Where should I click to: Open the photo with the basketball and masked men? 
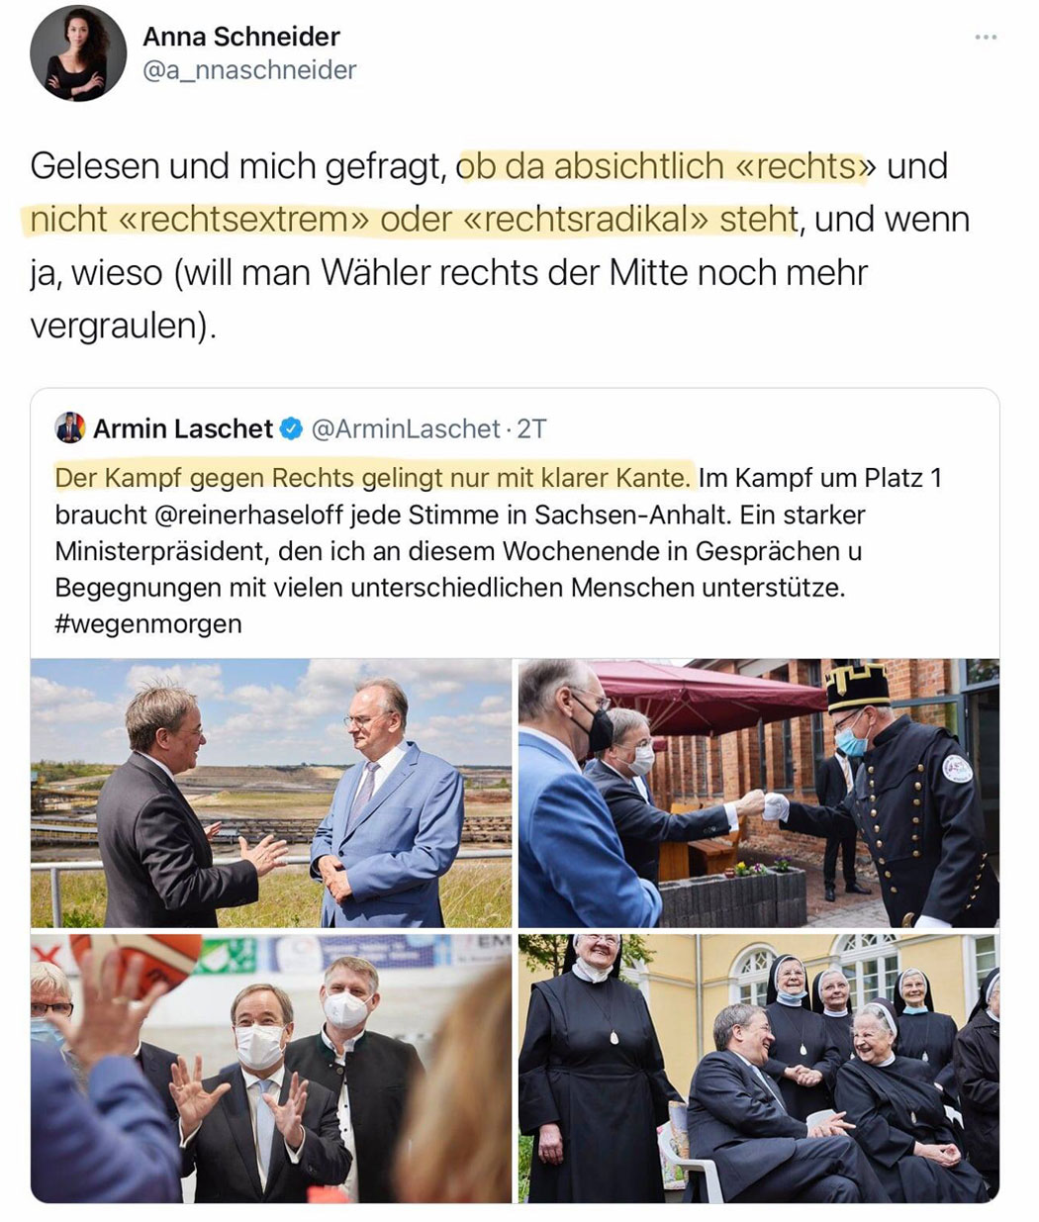pyautogui.click(x=271, y=1069)
